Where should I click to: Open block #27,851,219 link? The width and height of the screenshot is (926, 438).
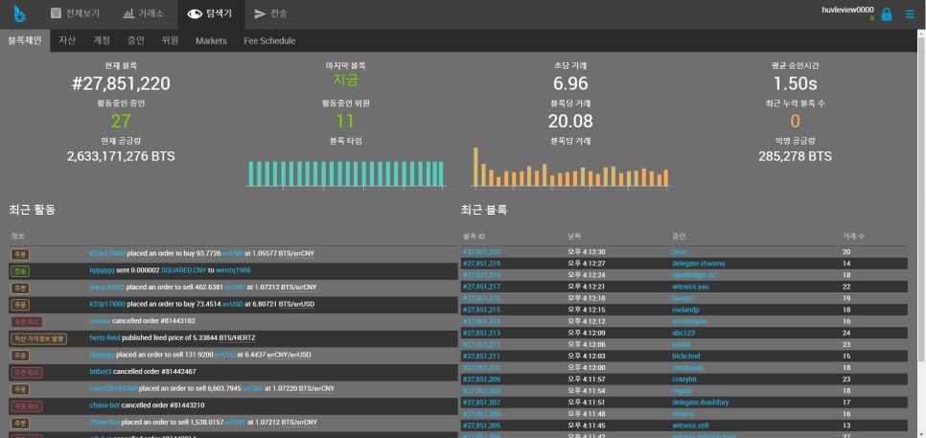click(481, 264)
